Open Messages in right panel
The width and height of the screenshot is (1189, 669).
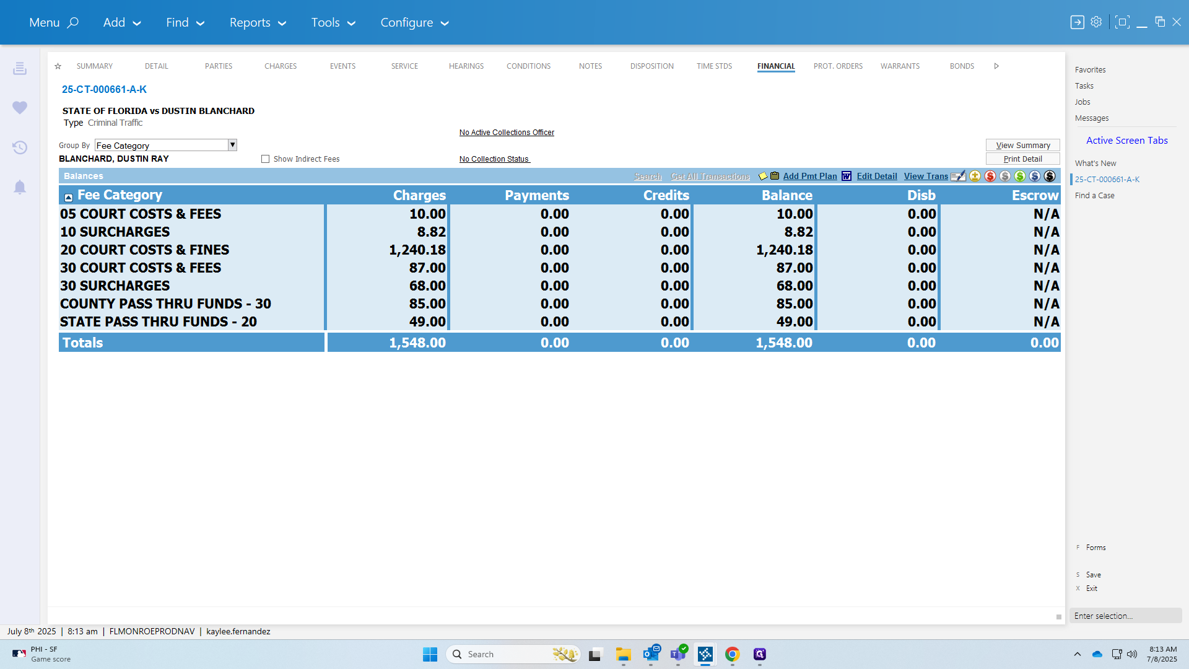[x=1091, y=118]
